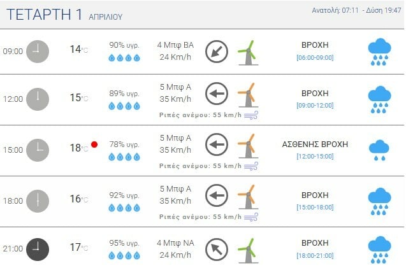Click the northeast wind direction arrow at 09:00
Viewport: 406px width, 268px height.
tap(217, 52)
